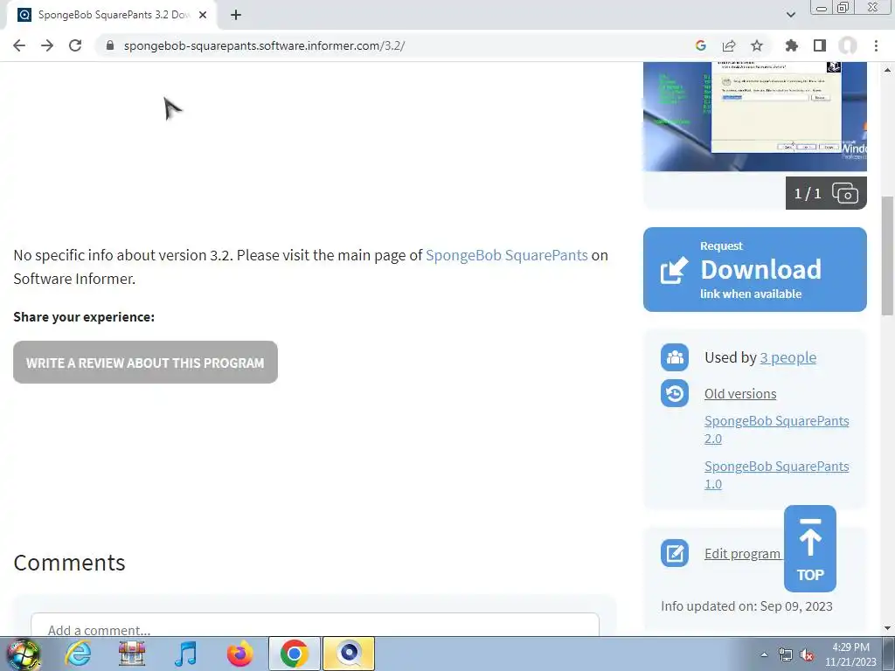Click the Google icon in address bar

click(x=701, y=45)
